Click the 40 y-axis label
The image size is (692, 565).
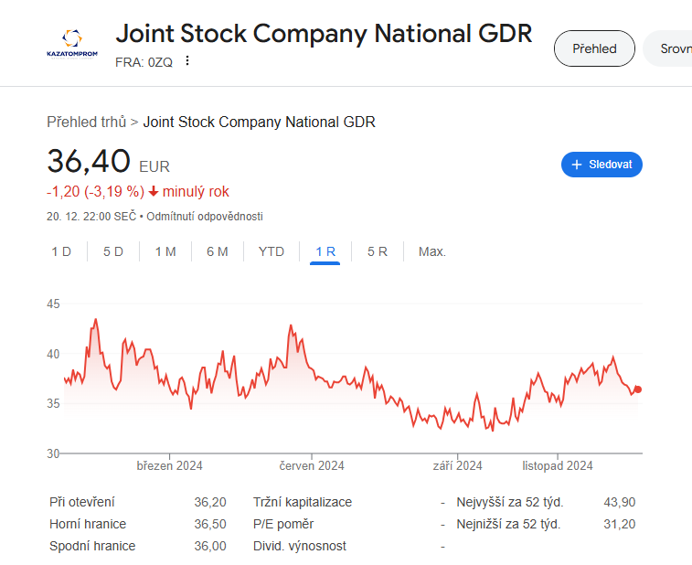[x=53, y=354]
